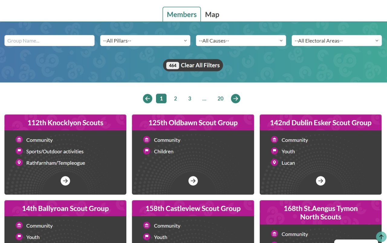Open the 168th St.Aengus Tymon North Scouts title

tap(320, 212)
